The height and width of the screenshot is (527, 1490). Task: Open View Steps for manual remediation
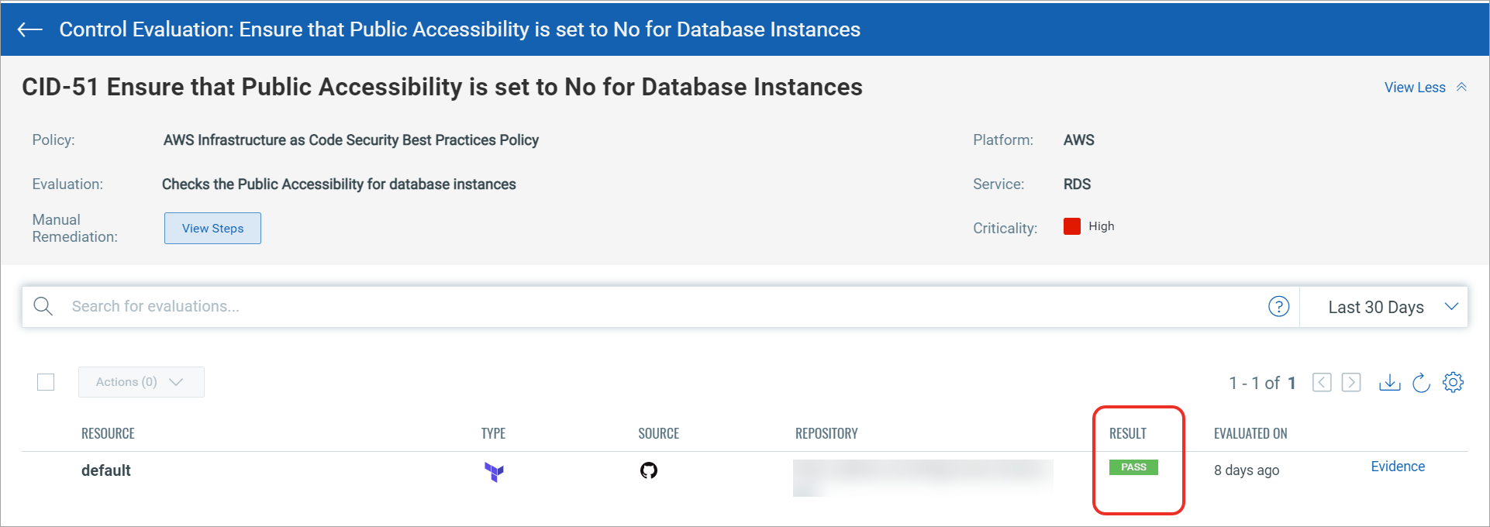[x=212, y=228]
